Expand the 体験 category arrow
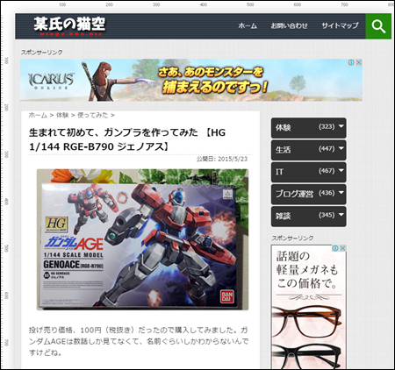The image size is (395, 370). tap(341, 126)
